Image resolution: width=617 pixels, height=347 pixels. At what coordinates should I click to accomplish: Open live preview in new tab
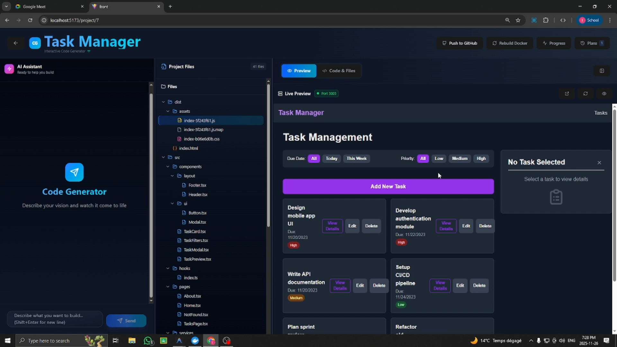[567, 93]
